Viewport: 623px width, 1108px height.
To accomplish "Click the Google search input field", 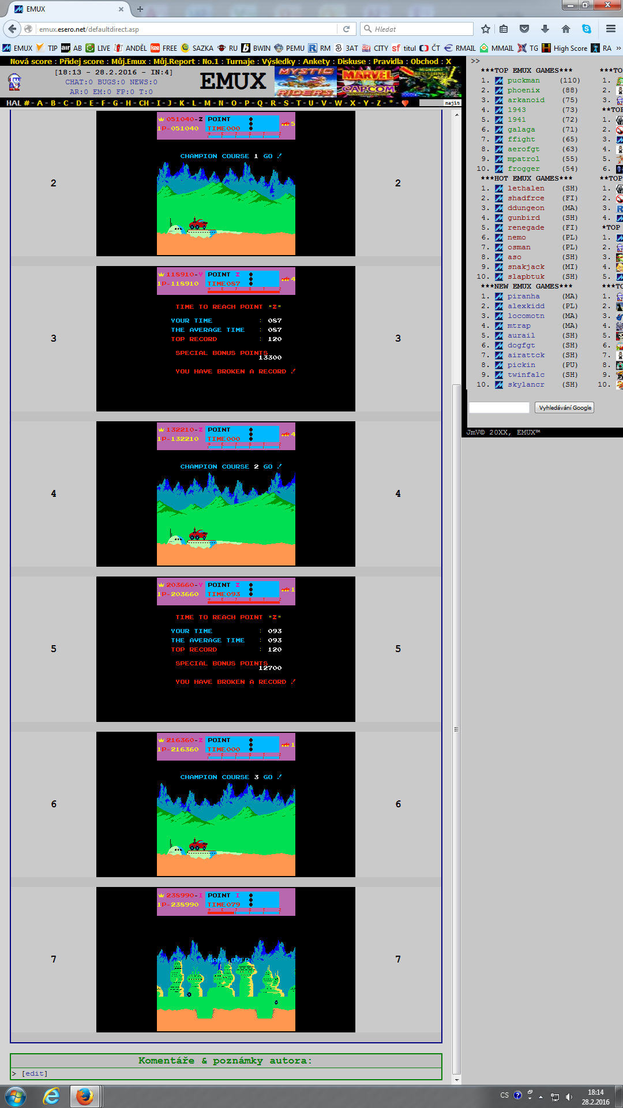I will (x=499, y=407).
